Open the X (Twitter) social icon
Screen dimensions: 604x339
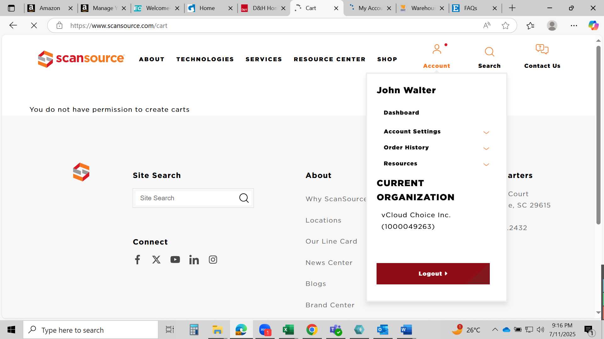pyautogui.click(x=156, y=260)
